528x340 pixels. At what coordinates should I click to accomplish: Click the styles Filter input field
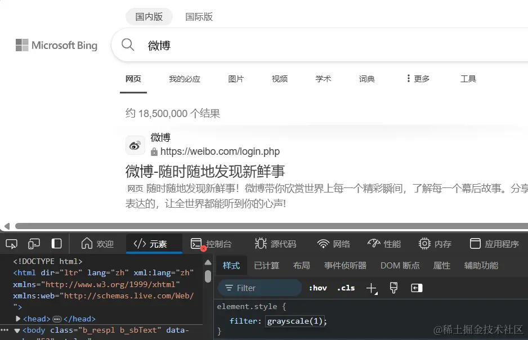click(260, 288)
